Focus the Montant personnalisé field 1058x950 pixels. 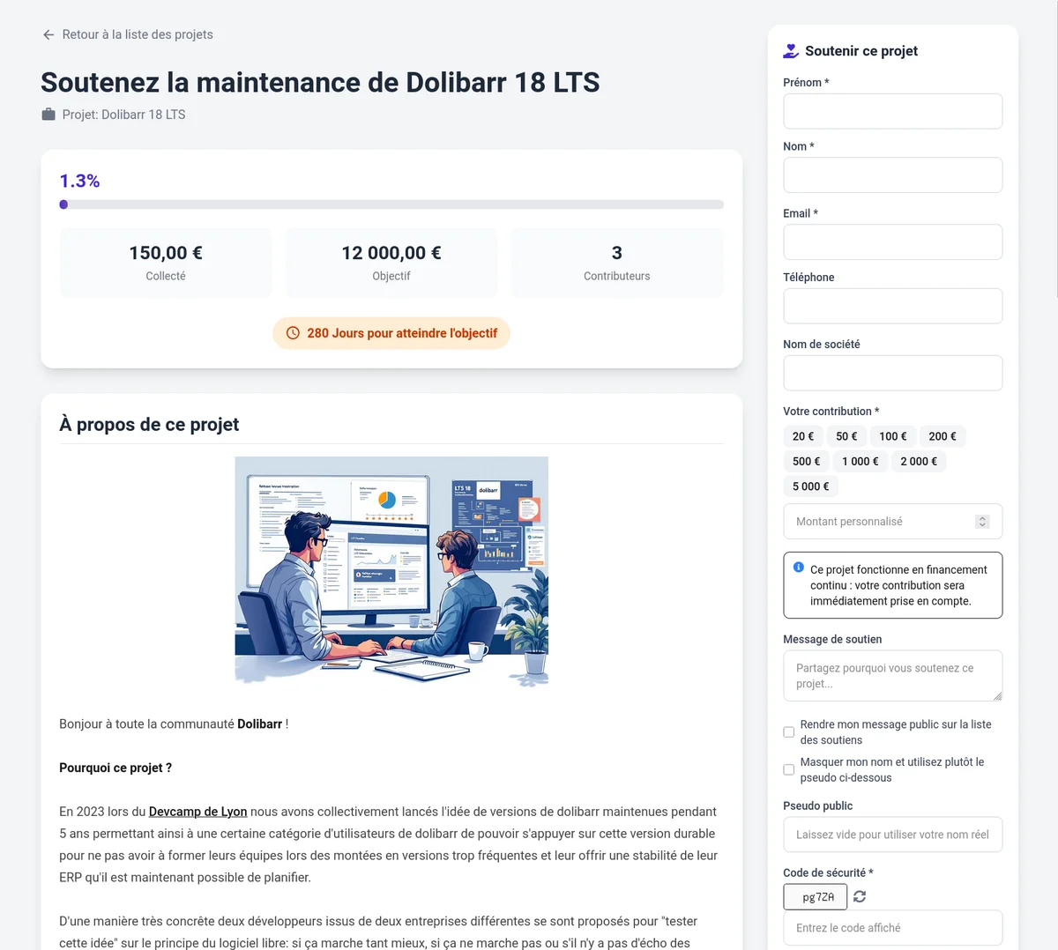pyautogui.click(x=892, y=522)
